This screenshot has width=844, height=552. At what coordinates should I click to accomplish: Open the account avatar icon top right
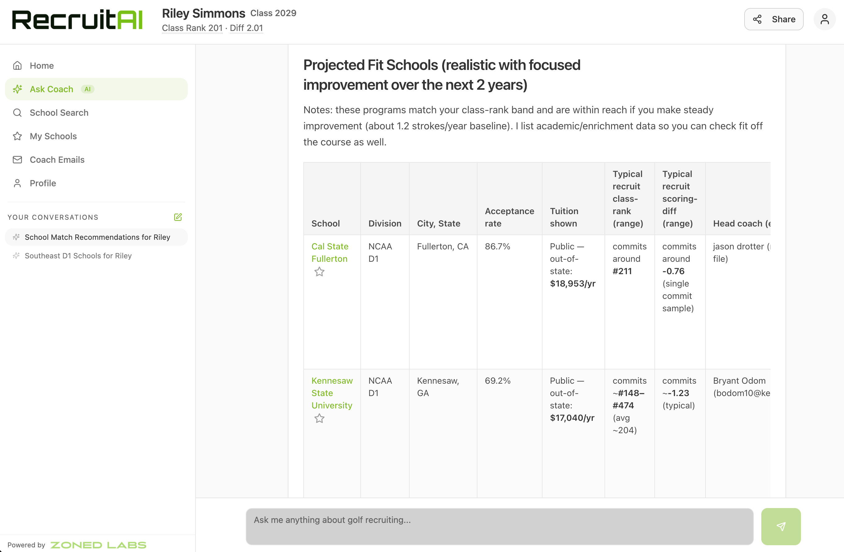[824, 19]
